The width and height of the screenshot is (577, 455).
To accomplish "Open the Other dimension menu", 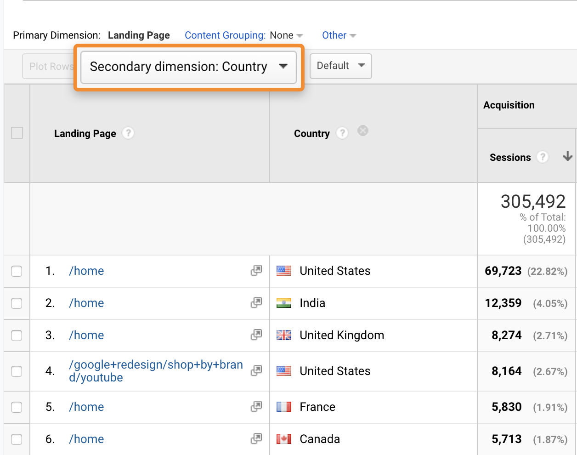I will 339,35.
